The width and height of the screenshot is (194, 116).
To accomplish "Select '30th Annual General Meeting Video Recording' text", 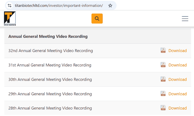I will (x=50, y=79).
